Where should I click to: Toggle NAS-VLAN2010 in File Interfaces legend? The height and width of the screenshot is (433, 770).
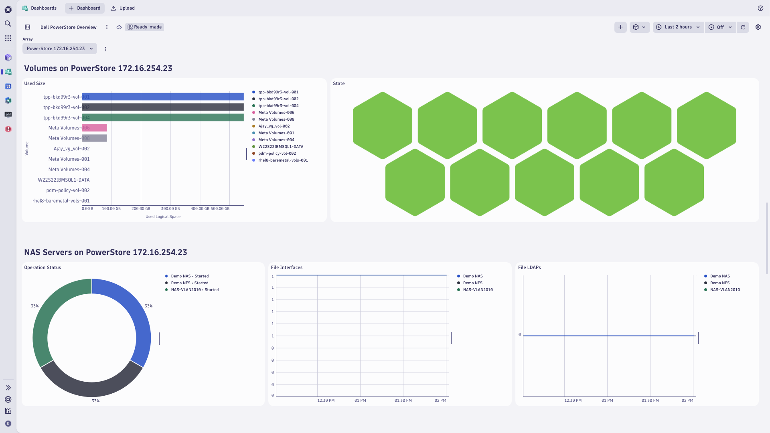click(475, 290)
